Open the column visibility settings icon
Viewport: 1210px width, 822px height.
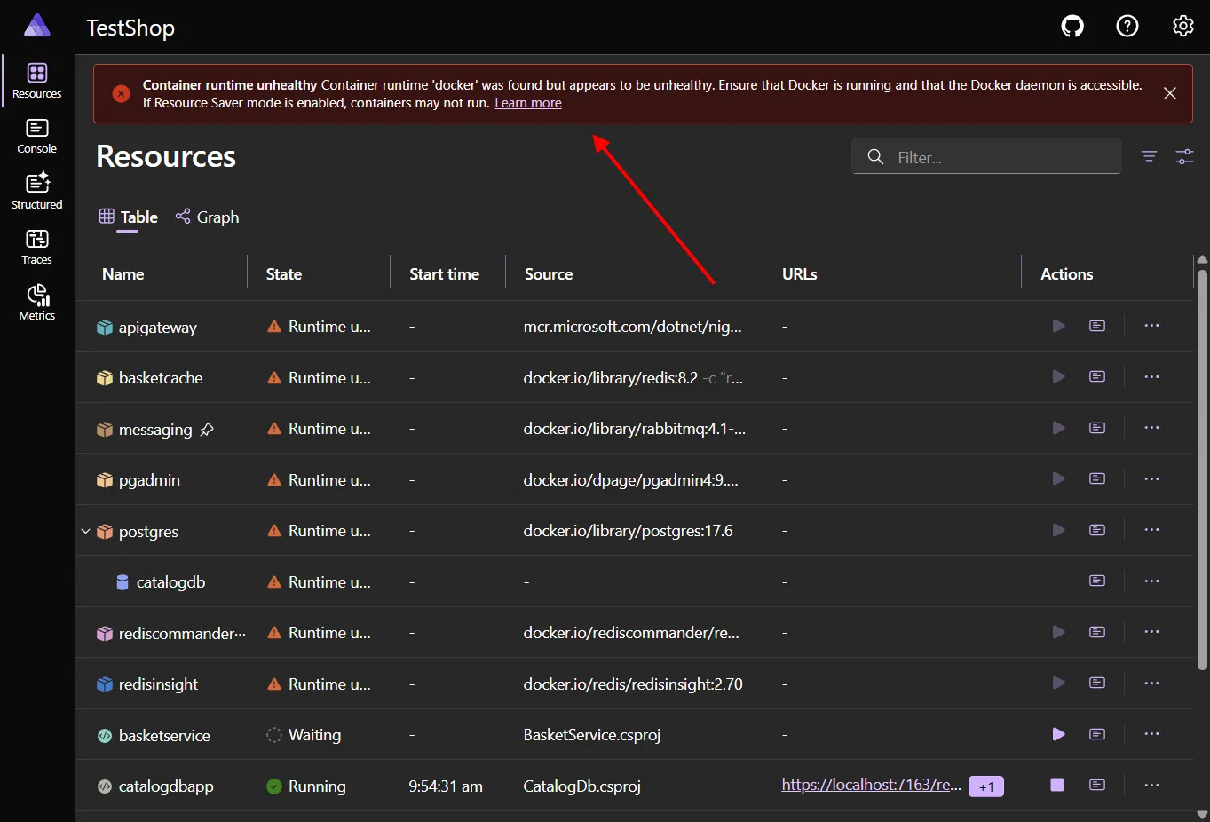tap(1185, 156)
